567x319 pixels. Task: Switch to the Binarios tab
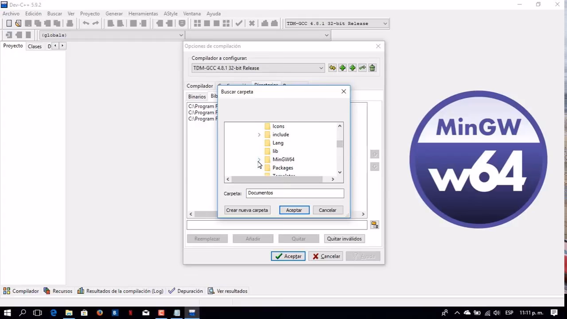197,96
